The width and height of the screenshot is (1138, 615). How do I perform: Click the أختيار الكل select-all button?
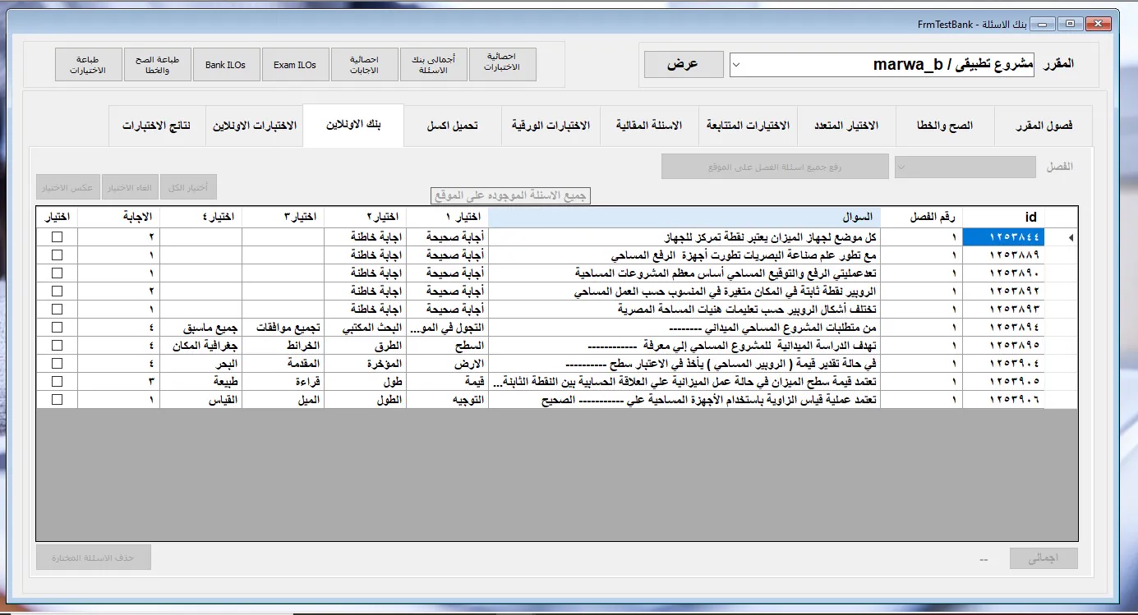click(188, 188)
